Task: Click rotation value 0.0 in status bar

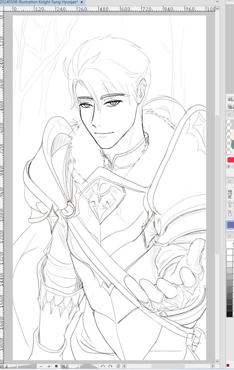Action: (x=66, y=367)
